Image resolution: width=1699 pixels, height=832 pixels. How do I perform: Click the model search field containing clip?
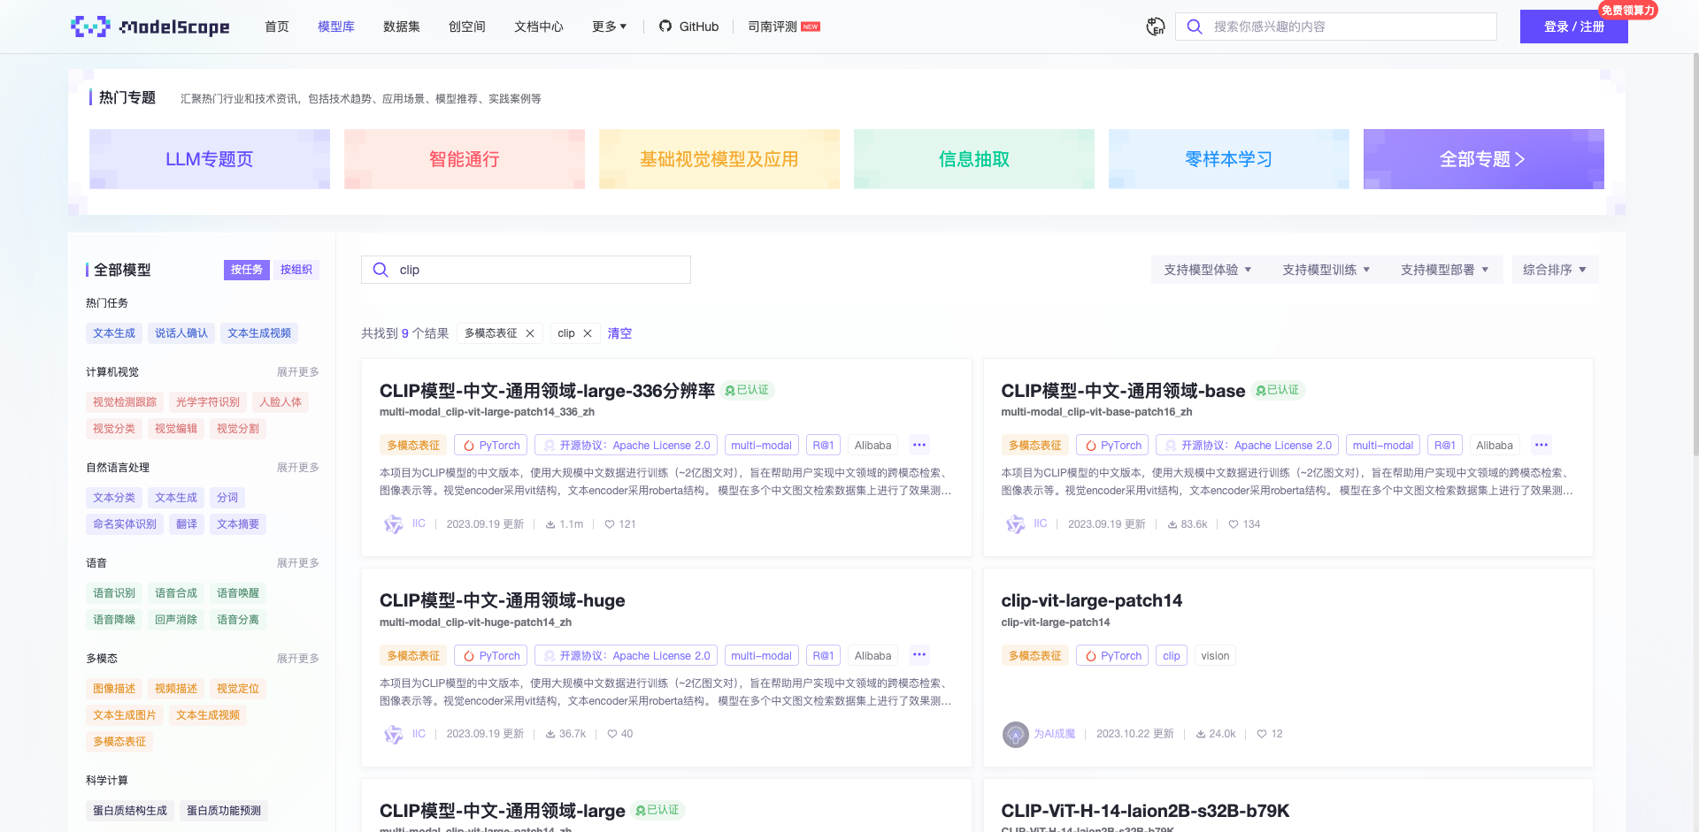526,270
